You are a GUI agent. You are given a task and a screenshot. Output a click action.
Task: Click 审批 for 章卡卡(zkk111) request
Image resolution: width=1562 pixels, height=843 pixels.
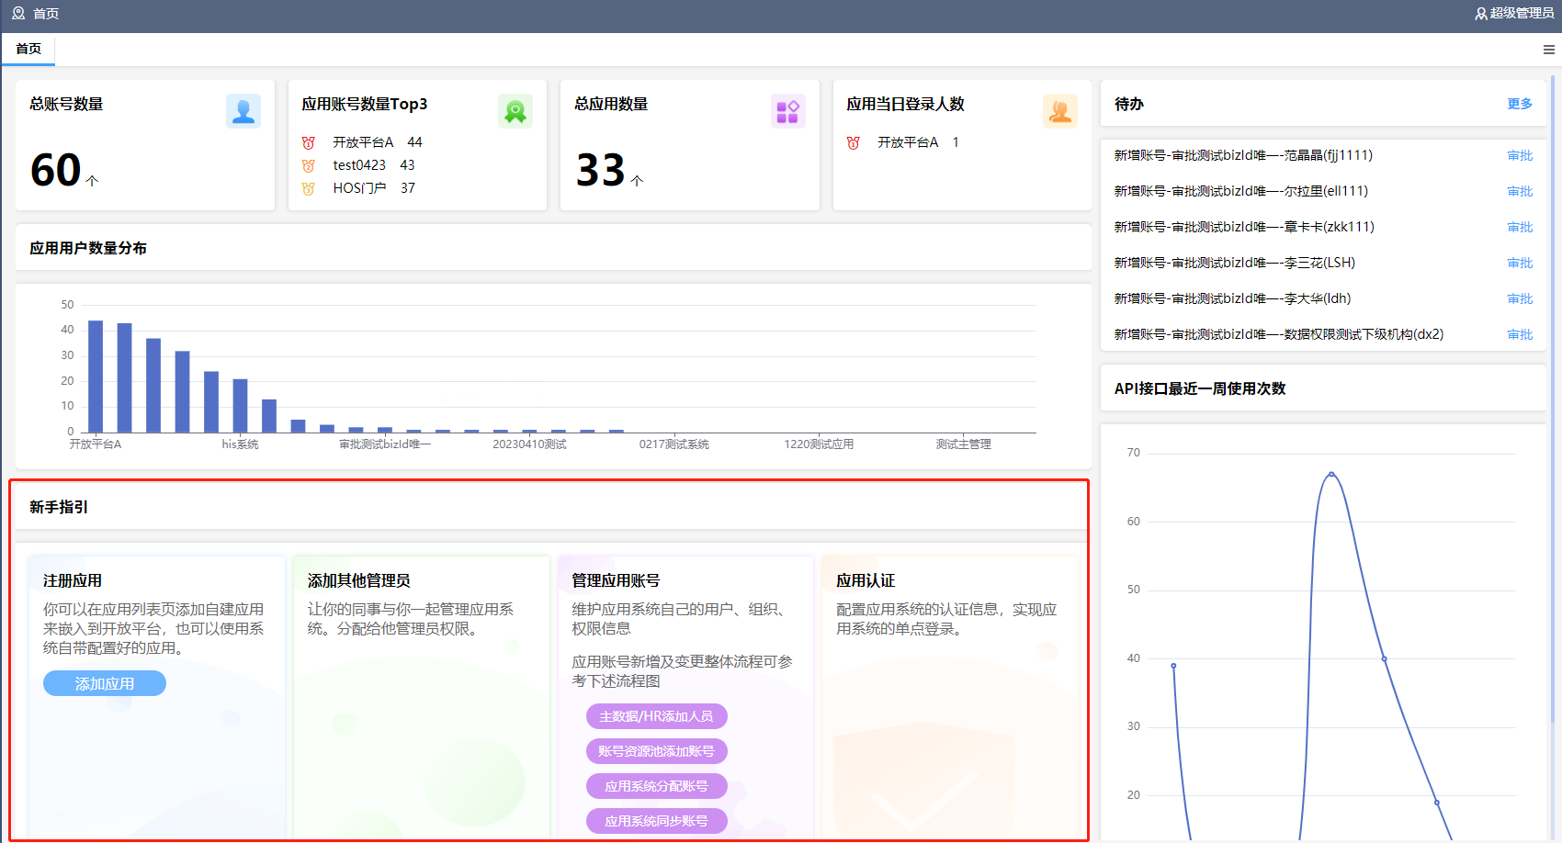(x=1520, y=227)
